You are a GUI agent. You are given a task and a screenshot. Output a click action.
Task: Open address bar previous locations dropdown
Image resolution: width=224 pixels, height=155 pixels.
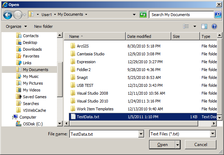point(134,15)
